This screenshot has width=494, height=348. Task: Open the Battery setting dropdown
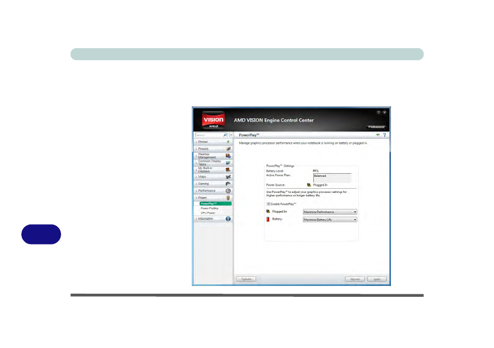(330, 220)
